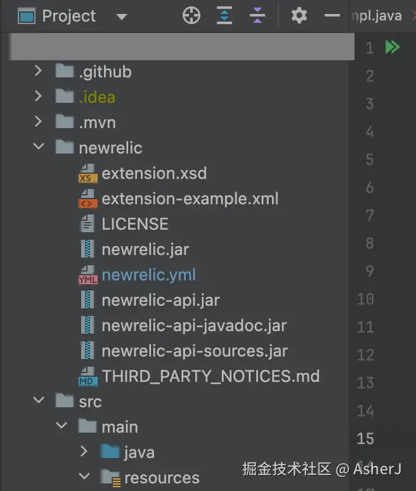Click gutter line number 15

coord(366,439)
